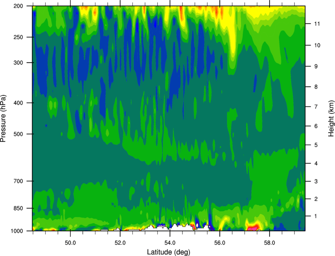Click the 56.0 latitude tick label
Viewport: 335px width, 256px height.
click(220, 243)
